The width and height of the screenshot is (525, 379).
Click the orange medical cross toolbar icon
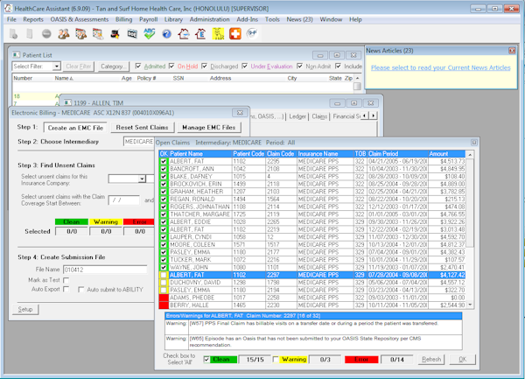point(235,33)
